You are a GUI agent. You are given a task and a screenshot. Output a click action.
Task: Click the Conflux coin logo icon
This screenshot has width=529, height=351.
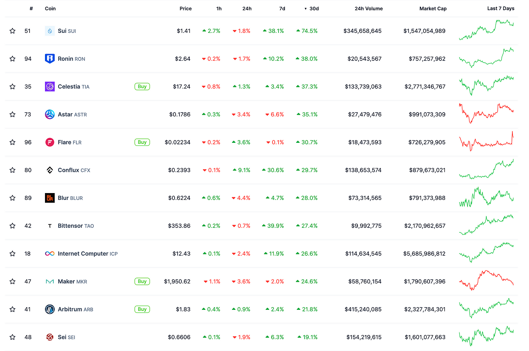coord(49,170)
